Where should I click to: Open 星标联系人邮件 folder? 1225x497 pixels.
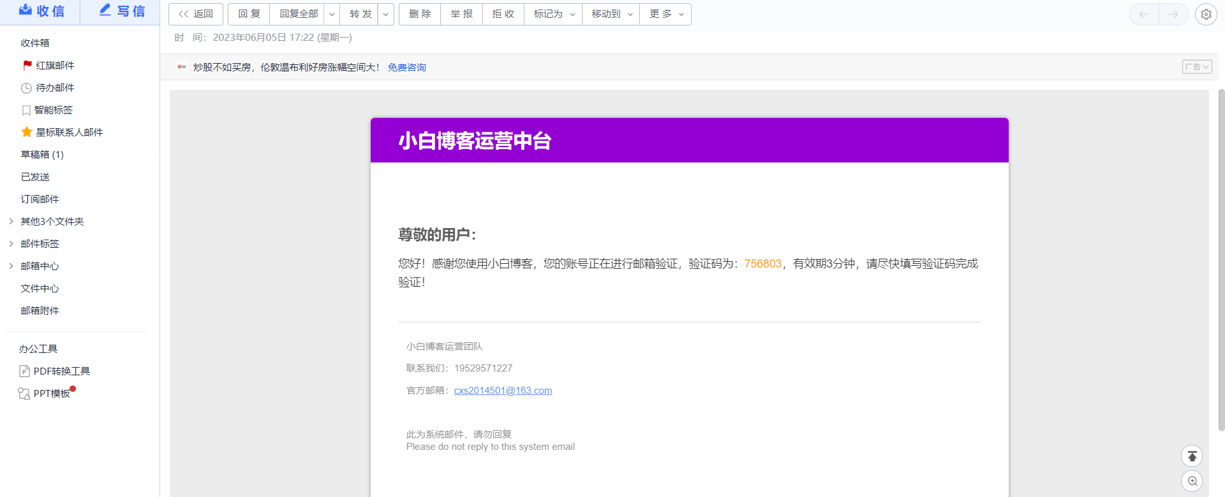click(70, 133)
